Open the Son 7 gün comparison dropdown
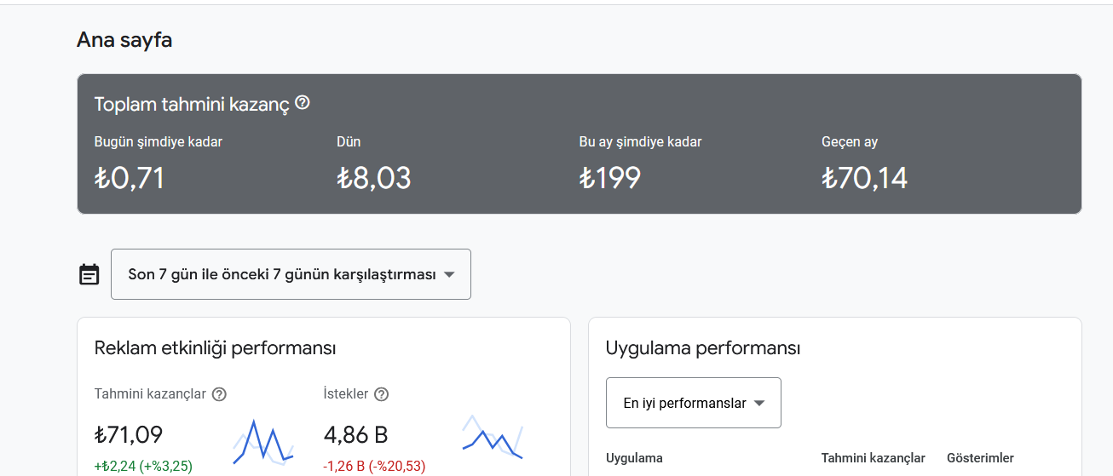 [x=291, y=274]
